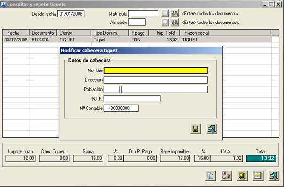Click the Desde fecha date field
The width and height of the screenshot is (284, 187).
[71, 14]
